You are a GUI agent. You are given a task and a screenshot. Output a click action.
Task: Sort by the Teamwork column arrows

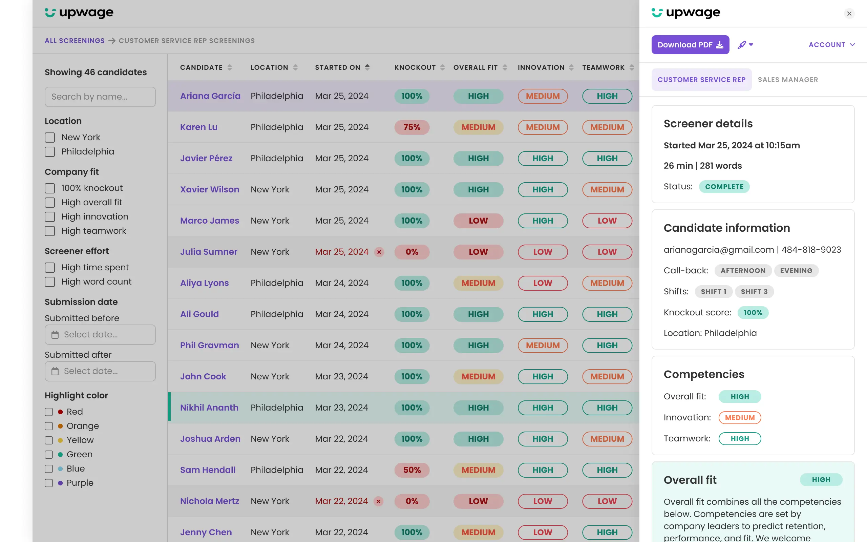[632, 67]
